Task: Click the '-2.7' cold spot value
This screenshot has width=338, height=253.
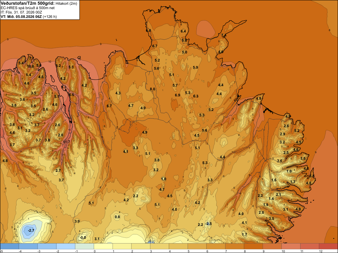Action: click(x=31, y=230)
